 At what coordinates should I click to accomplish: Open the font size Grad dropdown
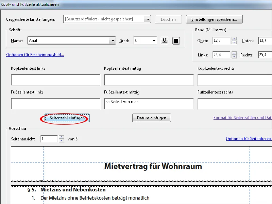pos(154,40)
